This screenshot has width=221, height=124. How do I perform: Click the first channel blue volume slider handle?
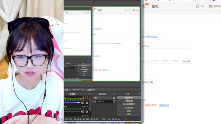[78, 103]
